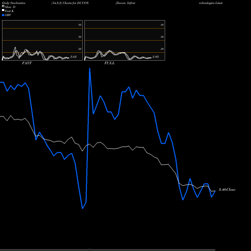Click the 20 level label in FAST chart
The height and width of the screenshot is (251, 251).
tap(80, 49)
